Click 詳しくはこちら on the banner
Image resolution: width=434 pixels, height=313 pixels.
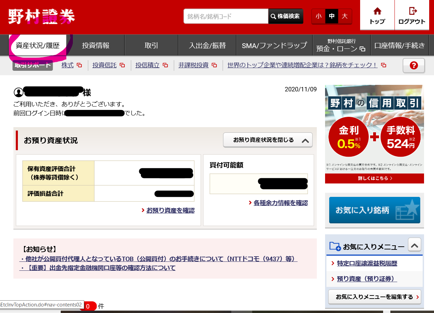click(x=375, y=178)
